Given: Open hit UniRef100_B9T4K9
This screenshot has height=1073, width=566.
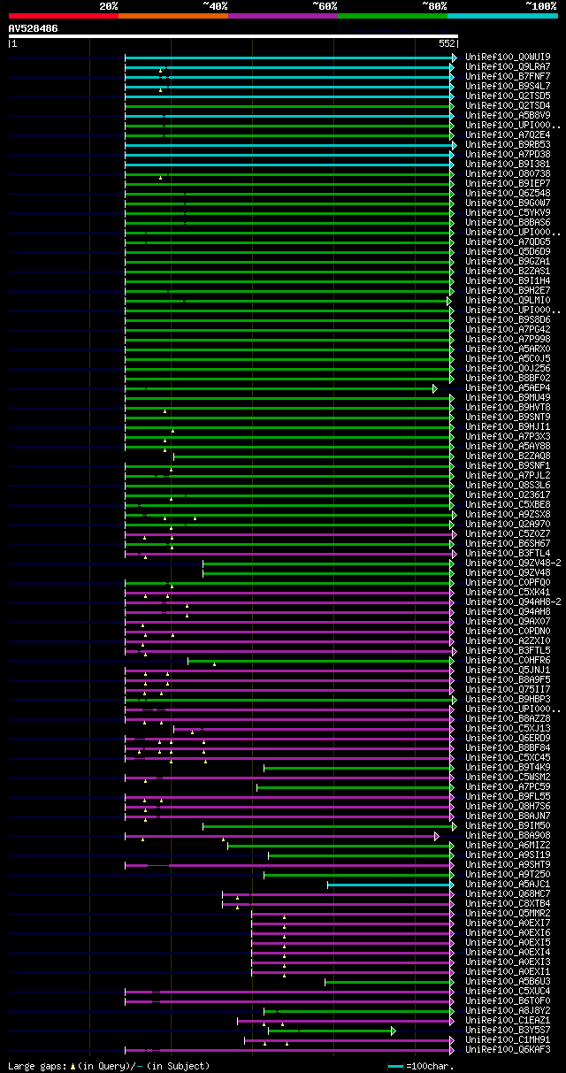Looking at the screenshot, I should (x=509, y=768).
